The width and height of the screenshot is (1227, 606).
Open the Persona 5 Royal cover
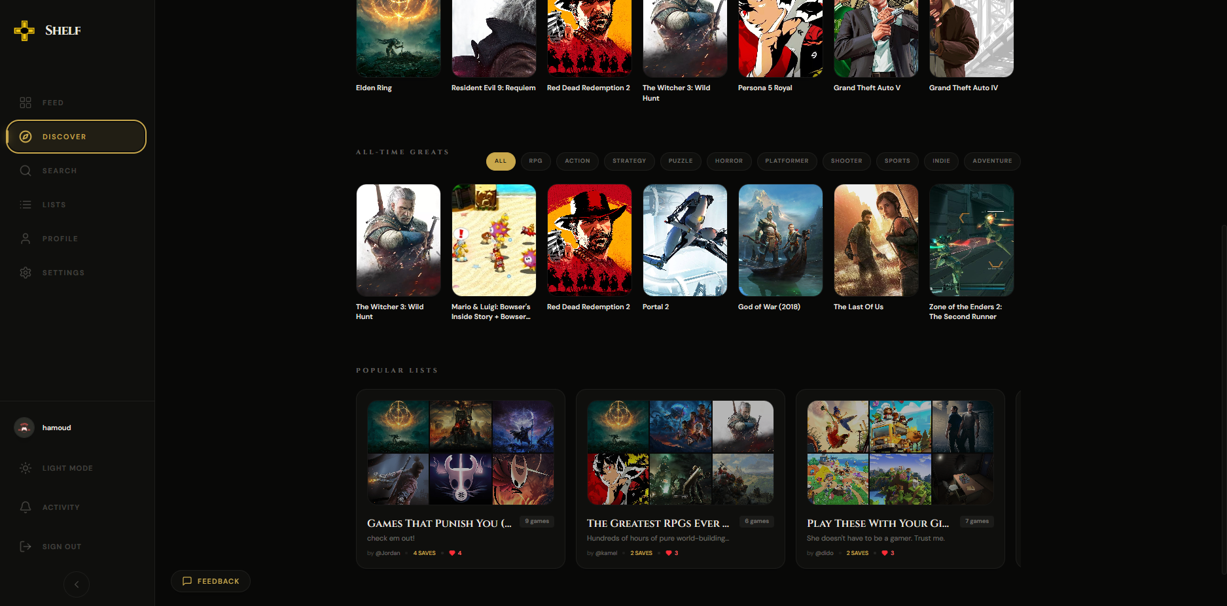point(781,39)
